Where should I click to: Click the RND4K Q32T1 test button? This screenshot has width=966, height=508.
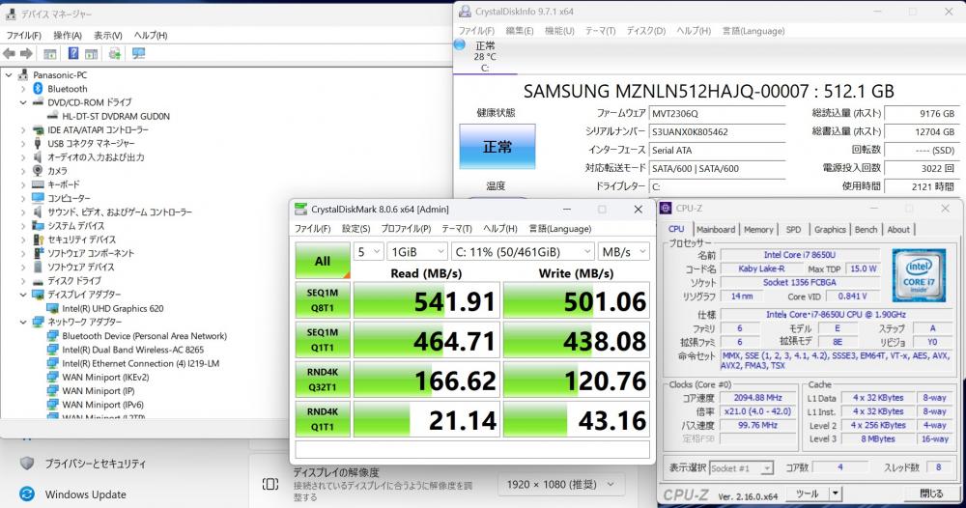(x=323, y=380)
